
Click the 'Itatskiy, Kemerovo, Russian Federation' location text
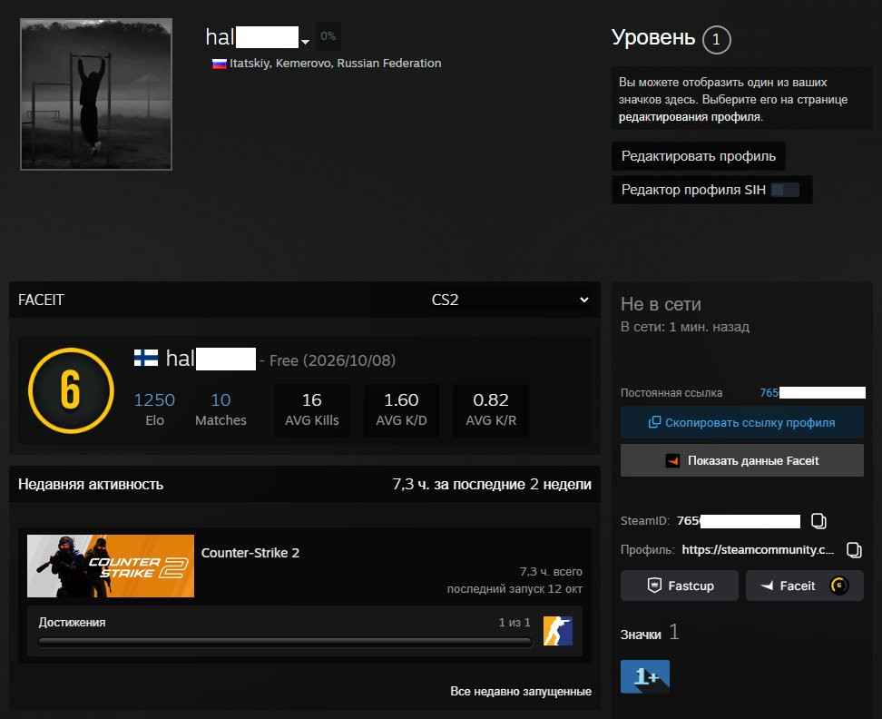[335, 64]
